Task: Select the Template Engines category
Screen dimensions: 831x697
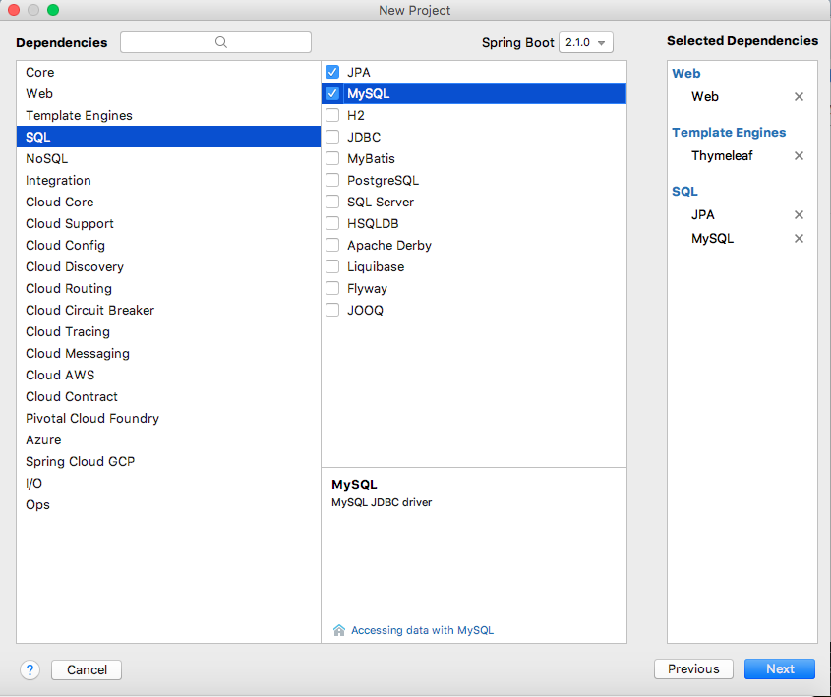Action: [168, 115]
